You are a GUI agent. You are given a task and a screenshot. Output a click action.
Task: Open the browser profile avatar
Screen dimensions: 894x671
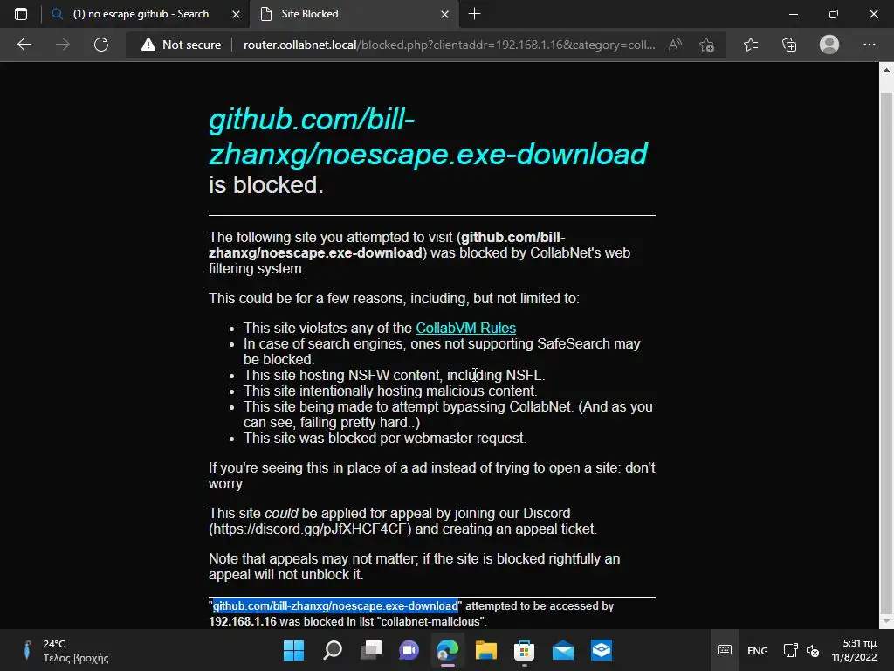point(829,45)
